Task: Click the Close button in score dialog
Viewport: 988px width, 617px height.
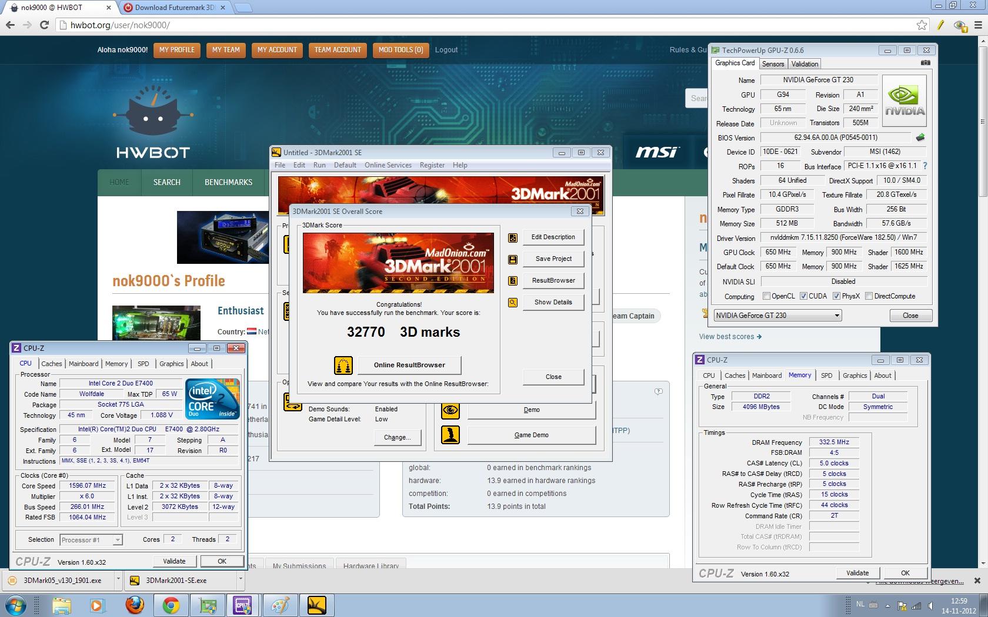Action: coord(553,377)
